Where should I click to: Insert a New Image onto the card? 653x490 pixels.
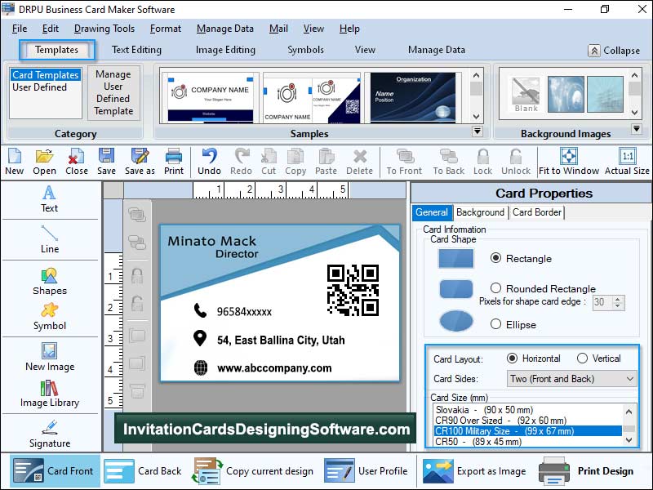point(49,357)
